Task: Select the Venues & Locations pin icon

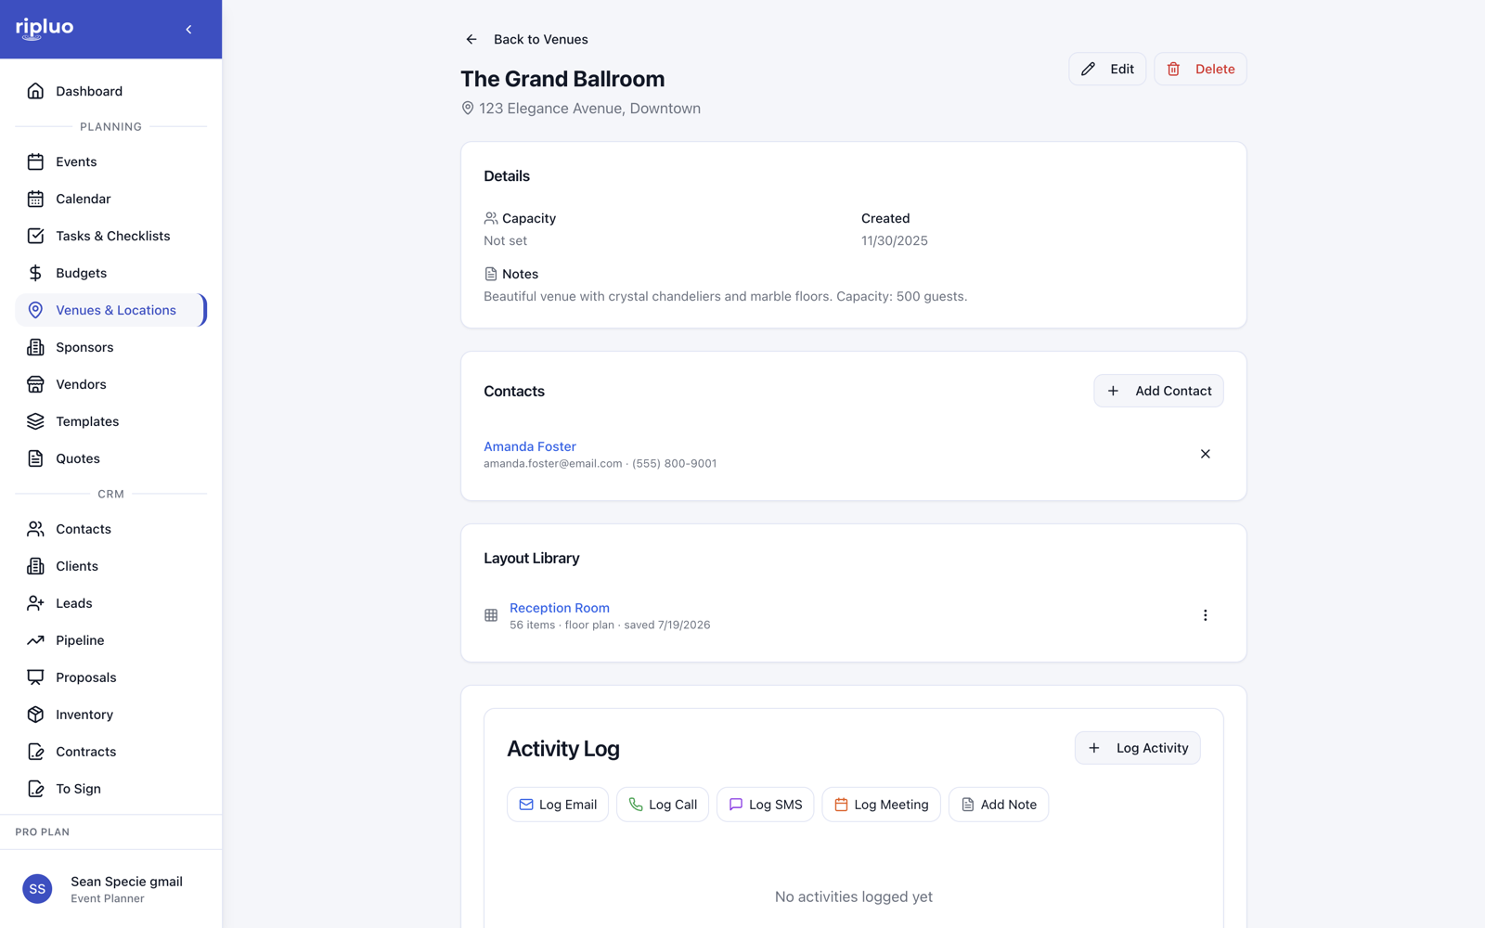Action: pyautogui.click(x=35, y=310)
